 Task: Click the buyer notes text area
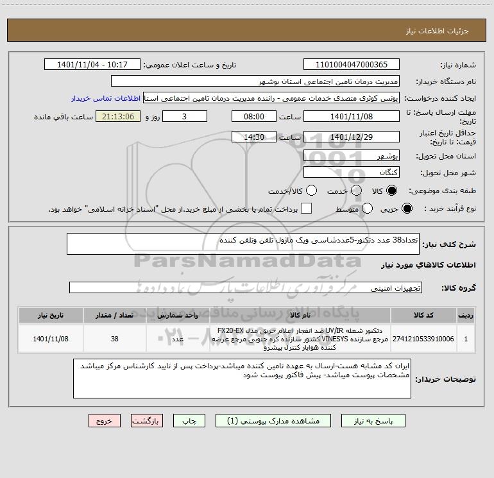[242, 379]
